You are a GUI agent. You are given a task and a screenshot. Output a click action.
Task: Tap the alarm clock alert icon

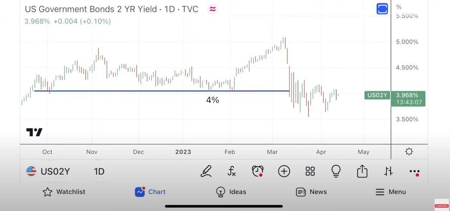tap(257, 171)
